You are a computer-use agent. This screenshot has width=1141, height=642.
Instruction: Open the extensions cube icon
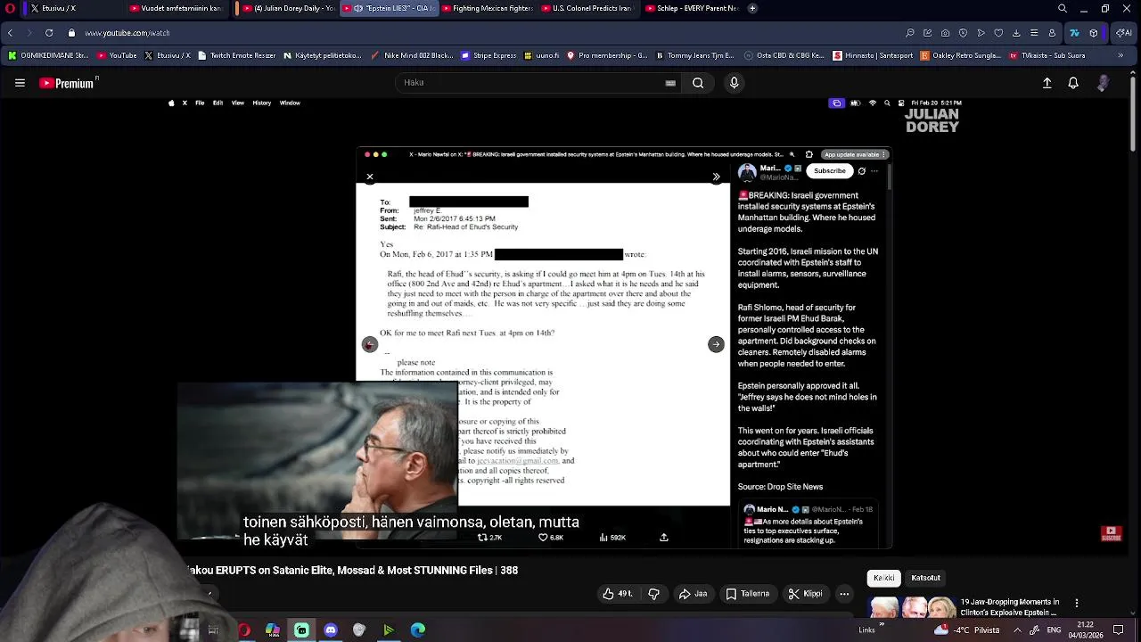point(1094,33)
